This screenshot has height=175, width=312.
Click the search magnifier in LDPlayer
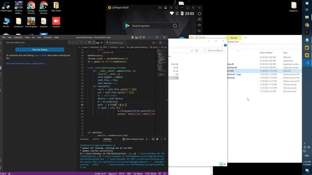pos(175,26)
